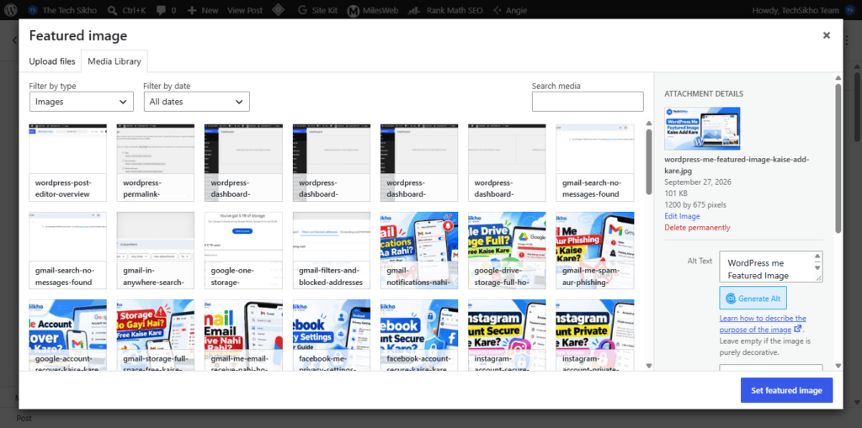Select the google-account-recover-kaise-kare image
The width and height of the screenshot is (862, 428).
[x=67, y=336]
